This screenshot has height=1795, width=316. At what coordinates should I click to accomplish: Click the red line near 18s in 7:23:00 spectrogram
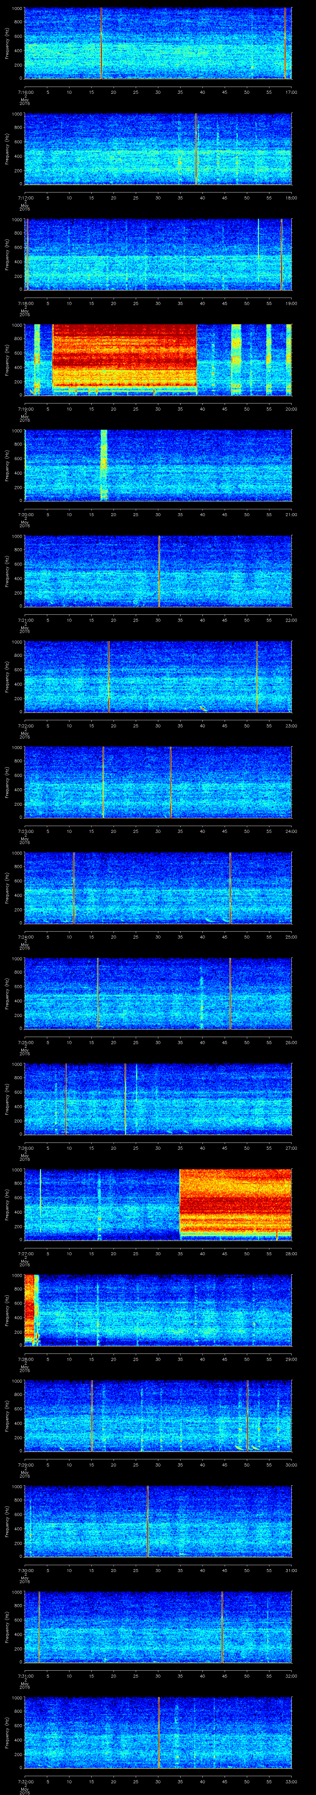tap(103, 782)
